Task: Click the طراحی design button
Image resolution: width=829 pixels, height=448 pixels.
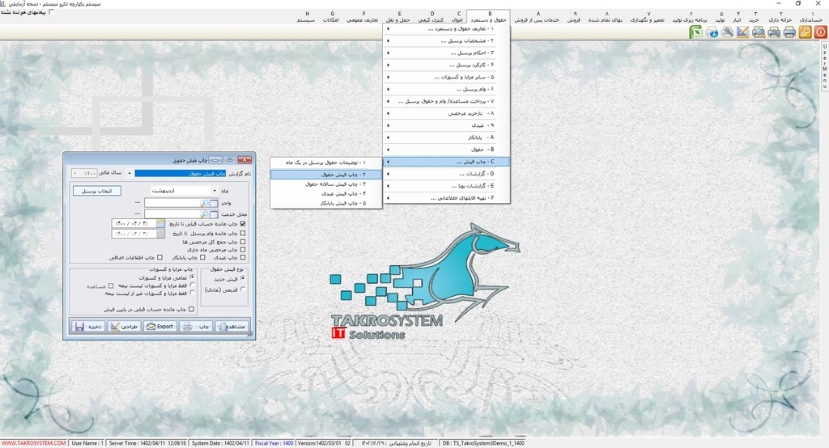Action: [x=125, y=327]
